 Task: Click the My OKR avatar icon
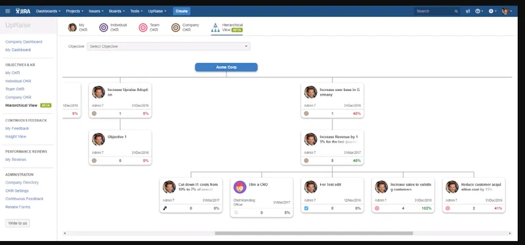click(72, 28)
